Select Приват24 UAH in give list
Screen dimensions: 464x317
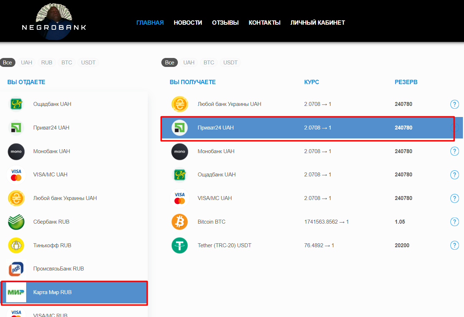pyautogui.click(x=74, y=128)
